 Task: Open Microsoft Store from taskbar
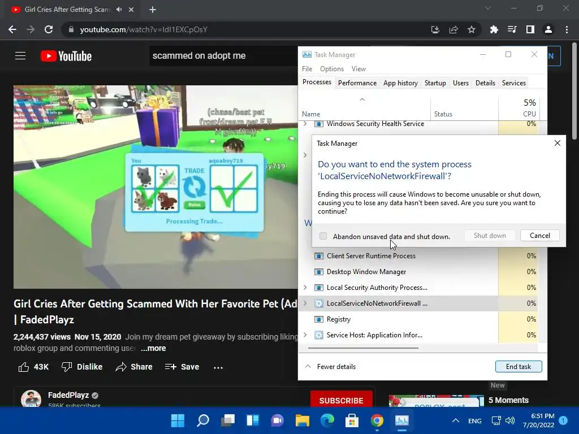coord(352,420)
